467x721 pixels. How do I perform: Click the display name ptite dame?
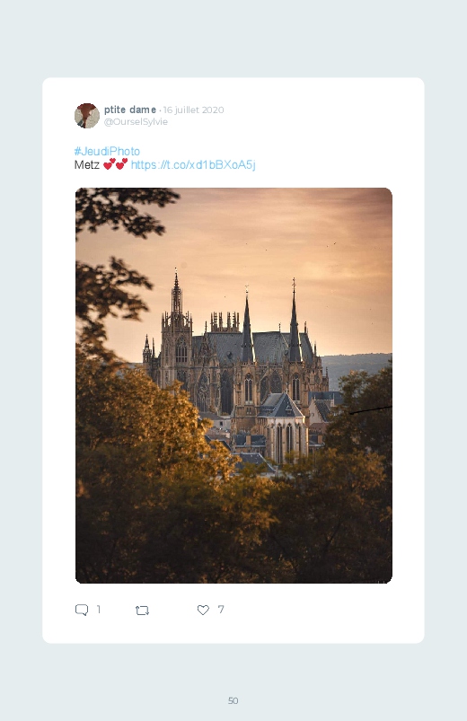[x=129, y=110]
